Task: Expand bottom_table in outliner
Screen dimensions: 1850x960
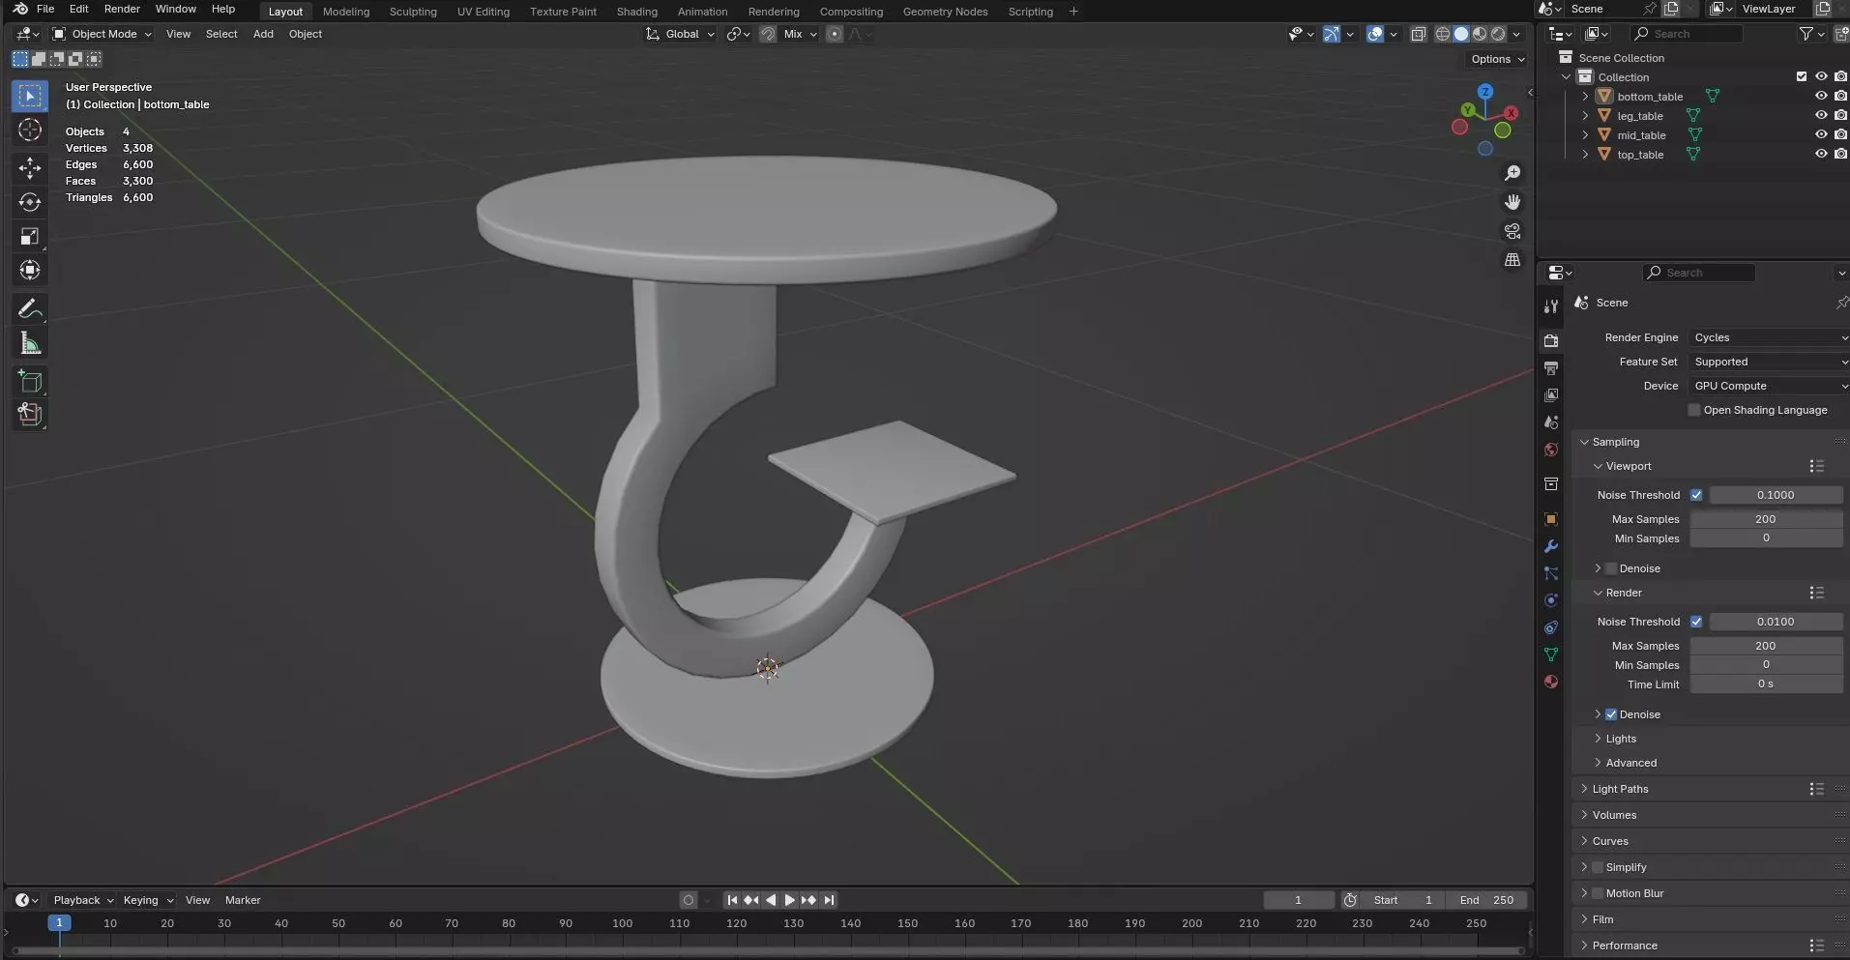Action: (x=1585, y=96)
